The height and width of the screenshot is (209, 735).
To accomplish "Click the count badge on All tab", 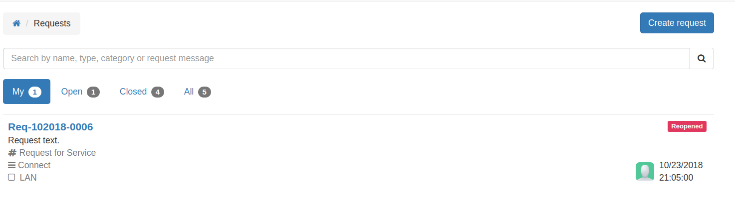I will tap(205, 92).
